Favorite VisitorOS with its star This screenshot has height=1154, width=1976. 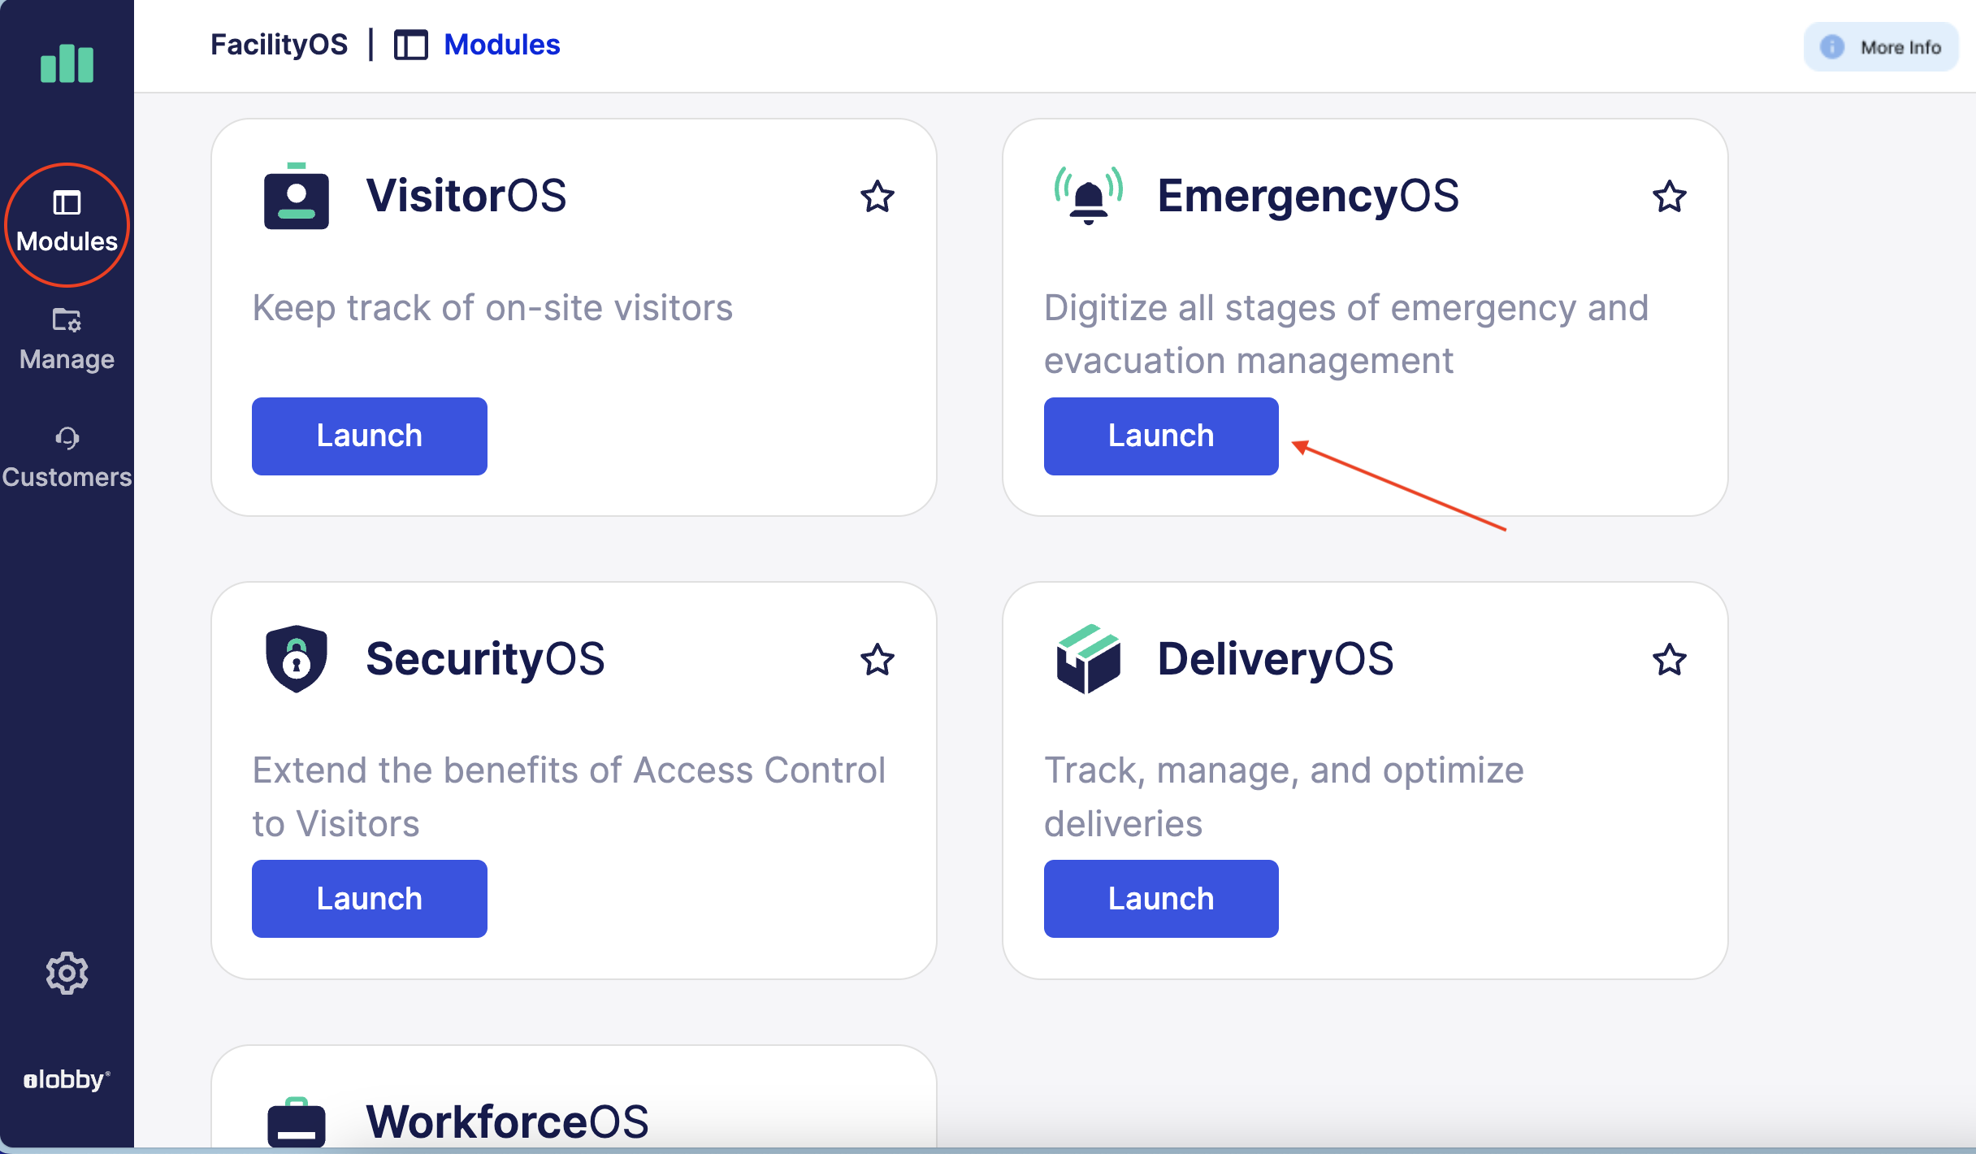click(877, 197)
